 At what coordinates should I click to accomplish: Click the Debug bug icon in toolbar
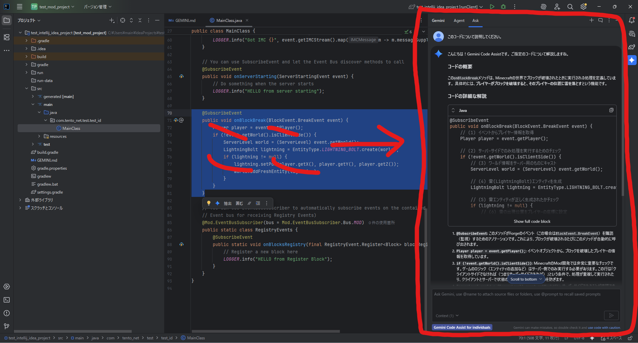point(503,7)
